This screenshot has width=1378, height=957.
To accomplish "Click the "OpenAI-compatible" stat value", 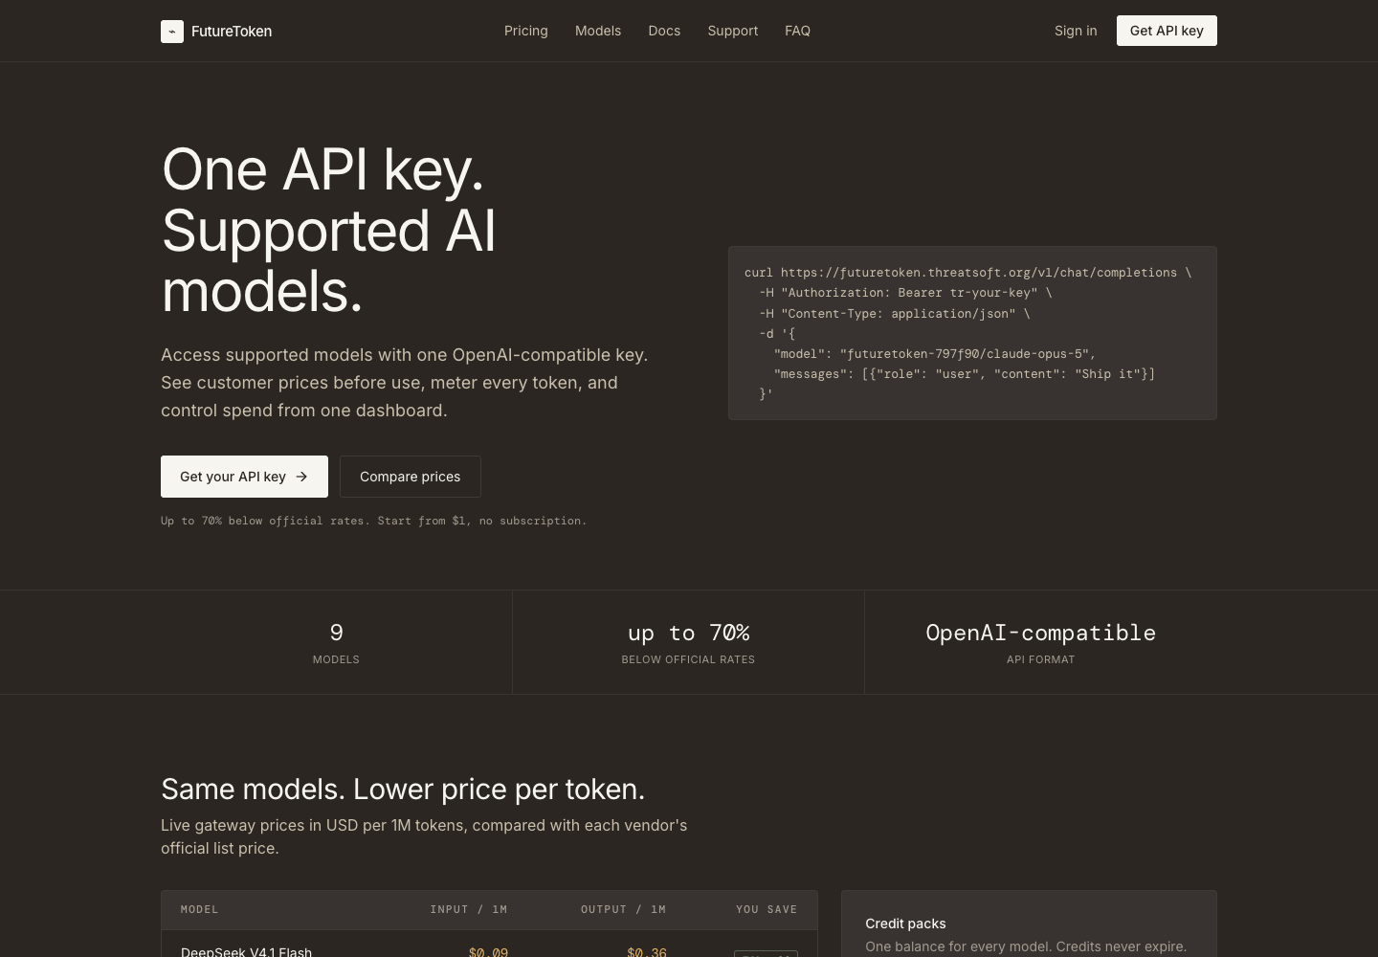I will [x=1040, y=633].
